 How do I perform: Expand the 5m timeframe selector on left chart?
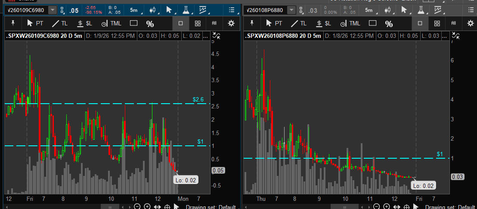pyautogui.click(x=133, y=10)
